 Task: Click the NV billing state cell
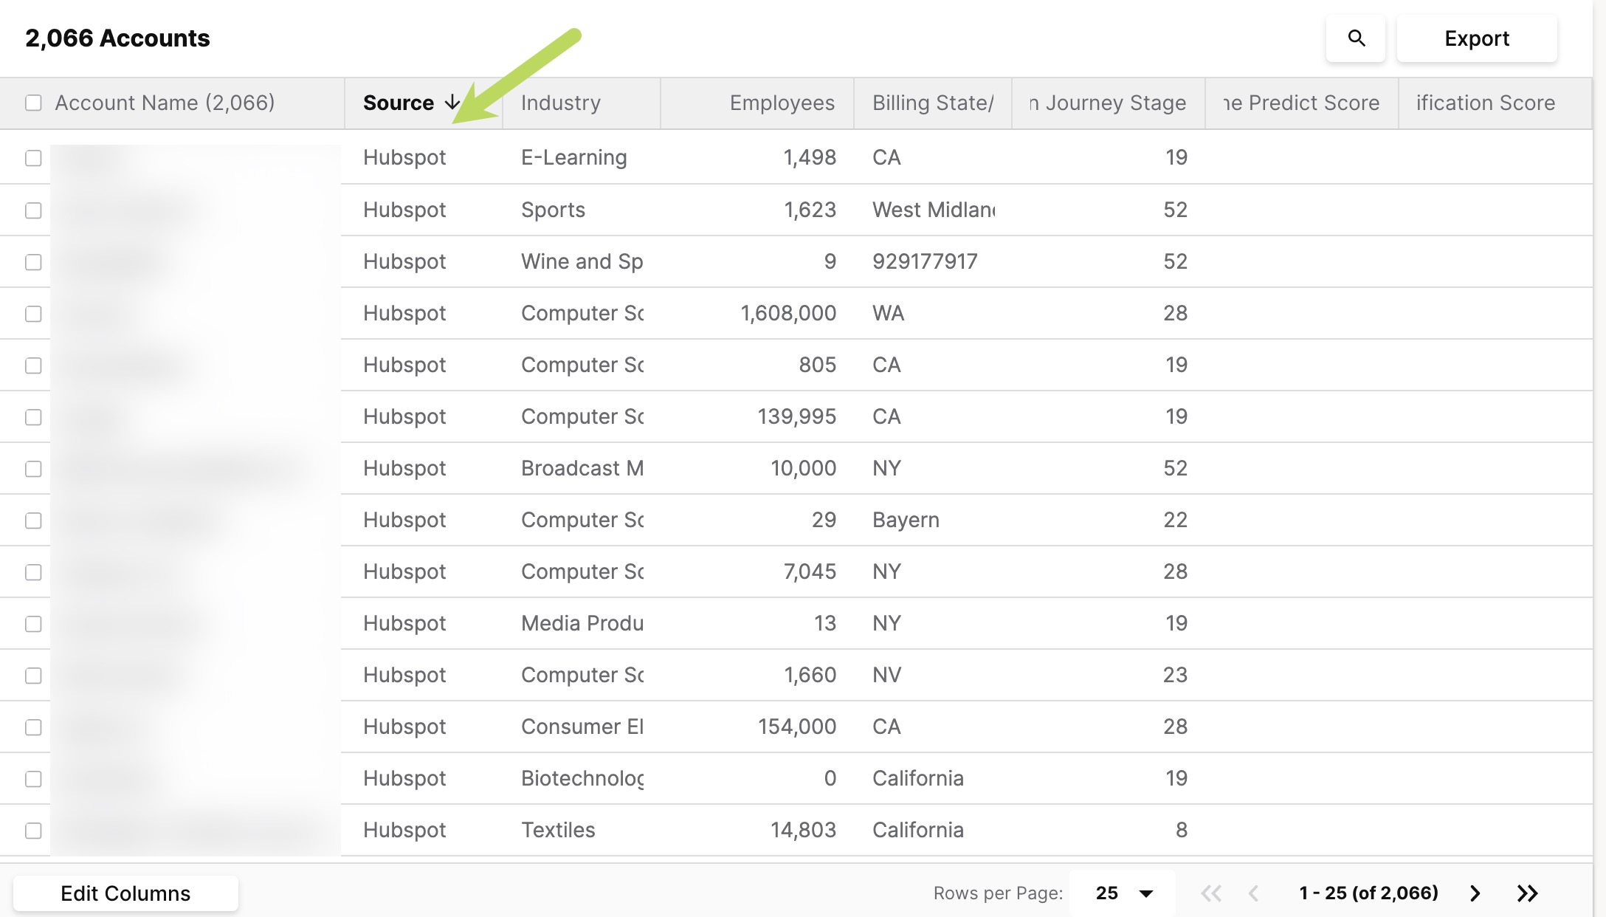pos(886,675)
